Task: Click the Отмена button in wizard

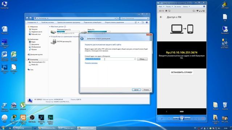Action: 146,90
